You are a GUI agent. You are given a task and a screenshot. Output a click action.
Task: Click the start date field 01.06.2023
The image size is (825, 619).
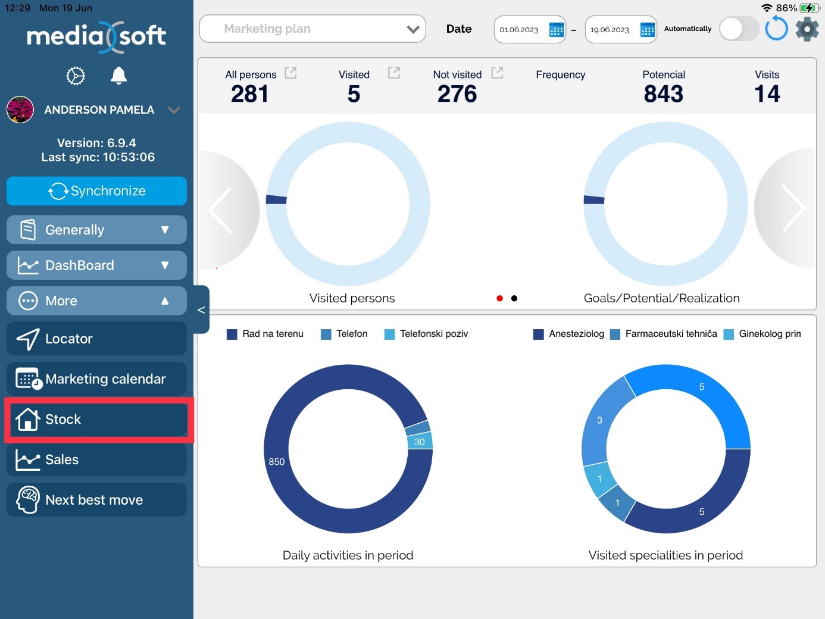click(x=519, y=30)
